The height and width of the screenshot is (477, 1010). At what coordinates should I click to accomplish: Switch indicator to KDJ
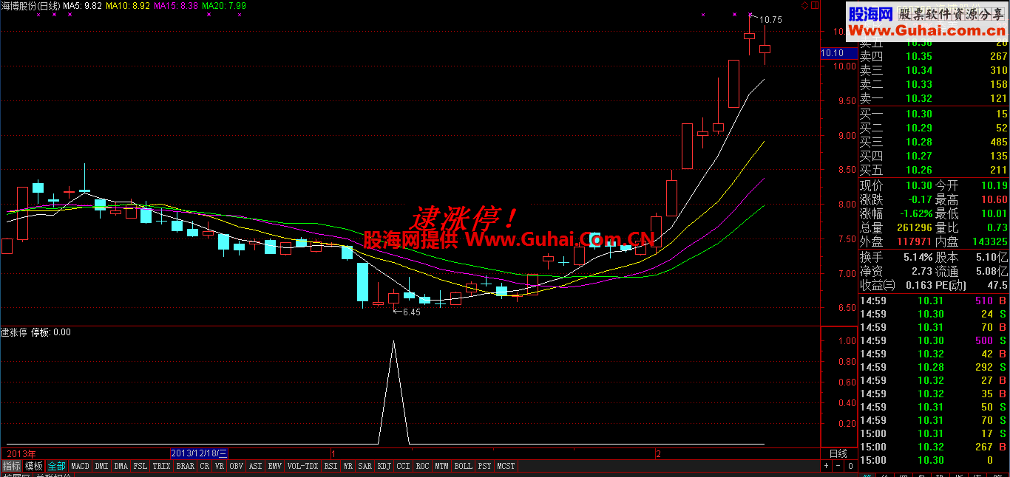tap(384, 466)
